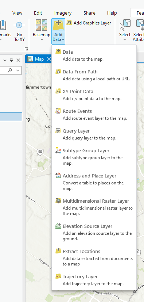Open the Help ribbon tab

point(112,13)
